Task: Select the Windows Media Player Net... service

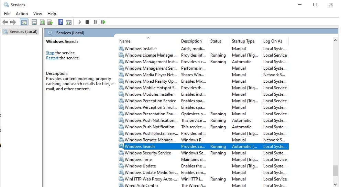Action: click(x=203, y=75)
